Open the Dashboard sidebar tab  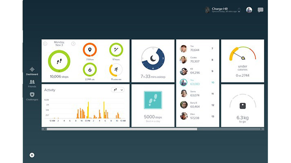(x=32, y=71)
